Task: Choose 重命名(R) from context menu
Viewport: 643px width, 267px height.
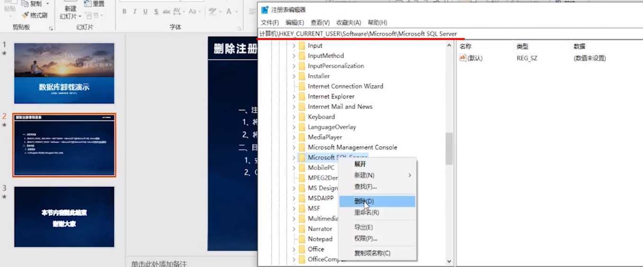Action: [x=377, y=213]
